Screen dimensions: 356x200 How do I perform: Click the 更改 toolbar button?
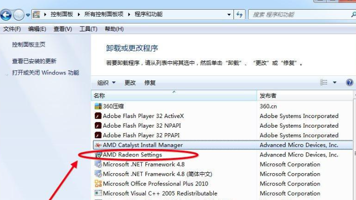[x=130, y=83]
